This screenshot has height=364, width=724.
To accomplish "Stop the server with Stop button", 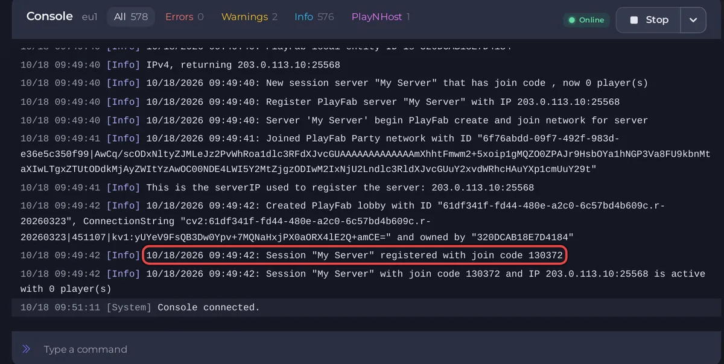I will pyautogui.click(x=648, y=20).
